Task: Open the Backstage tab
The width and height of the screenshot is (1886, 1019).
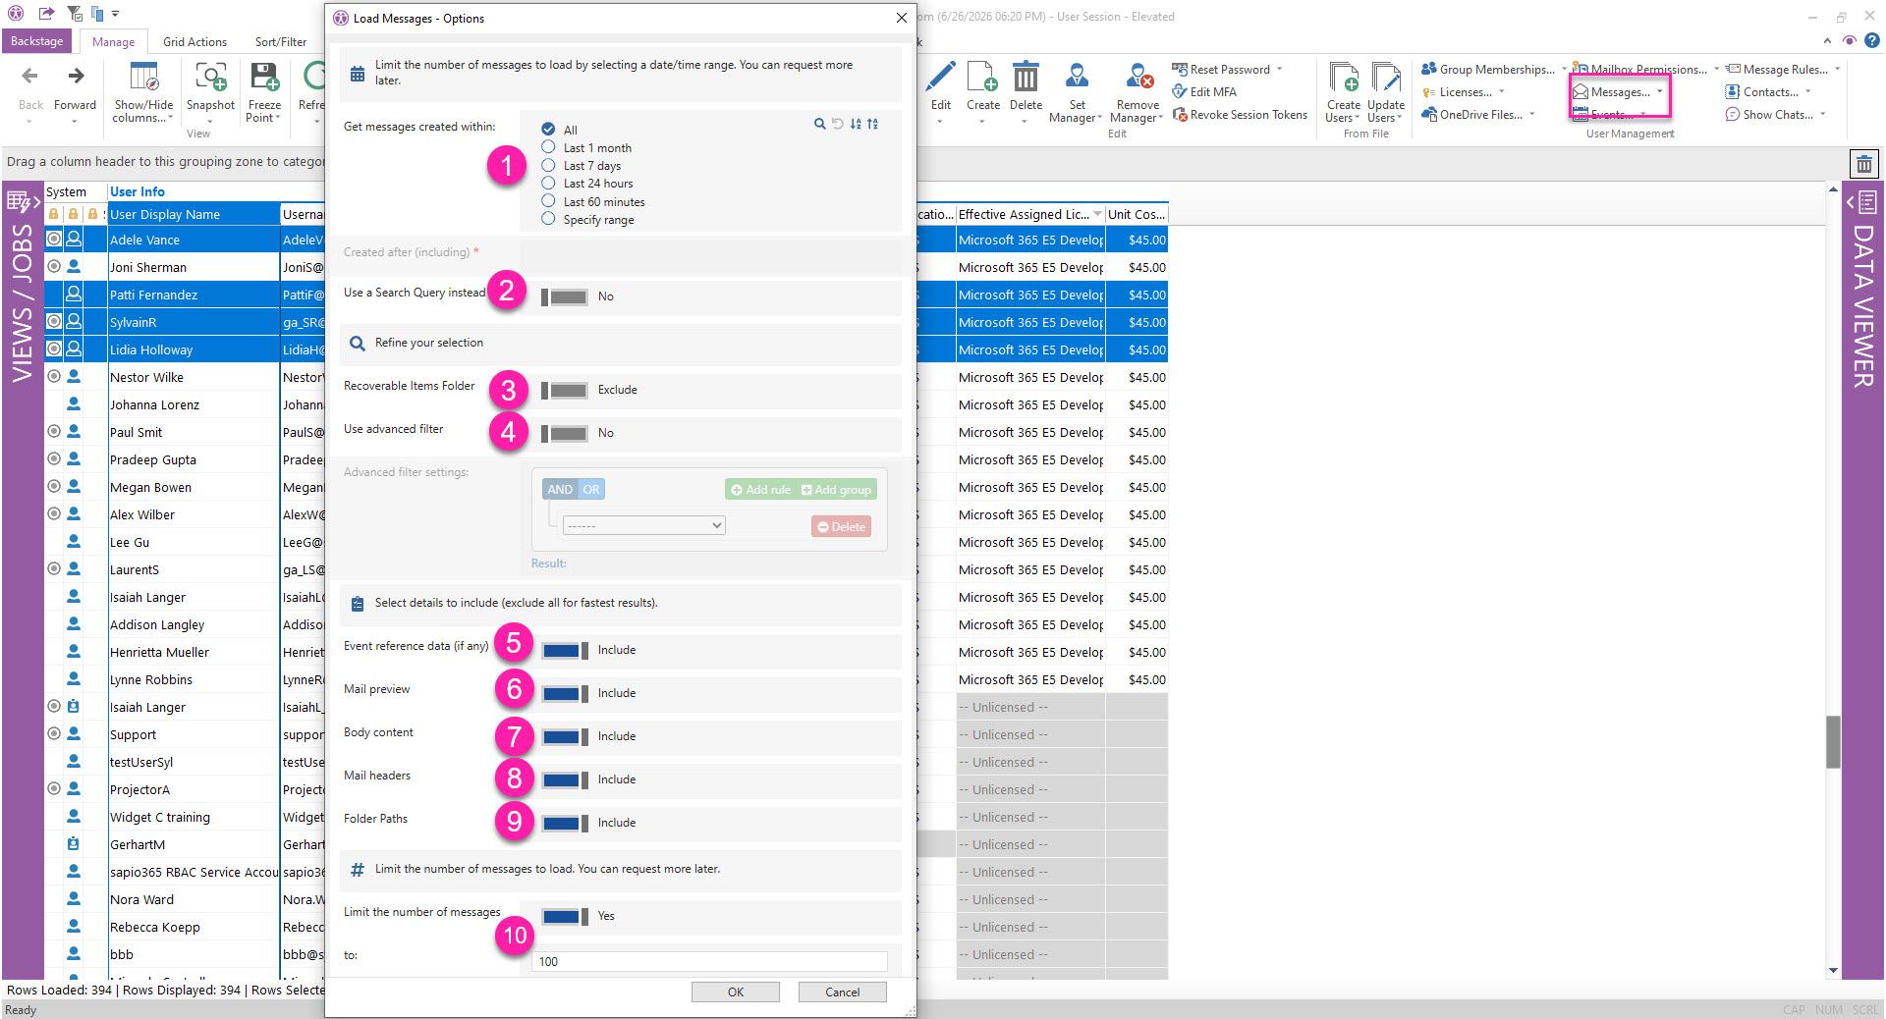Action: point(36,41)
